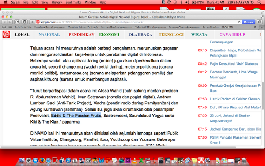Open 'Seven Studi... - ELAN4TN' bookmark
This screenshot has width=265, height=166.
pos(218,27)
